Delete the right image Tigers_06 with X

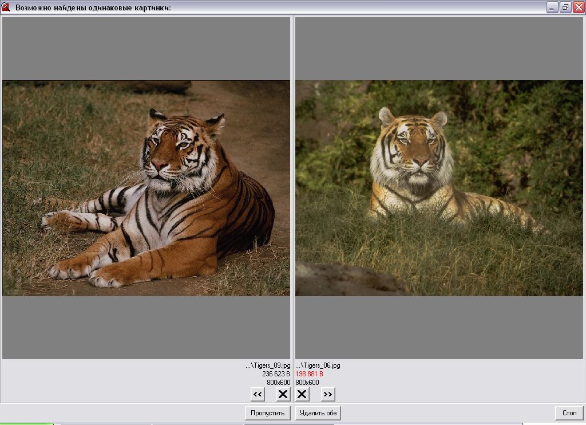pyautogui.click(x=302, y=394)
